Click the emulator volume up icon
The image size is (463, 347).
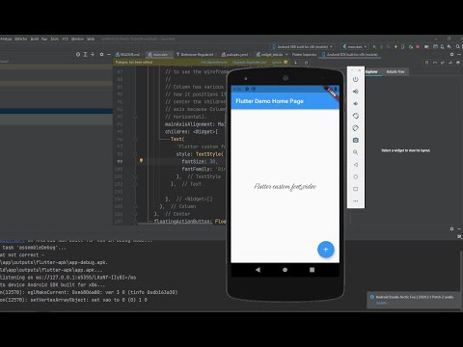(356, 92)
